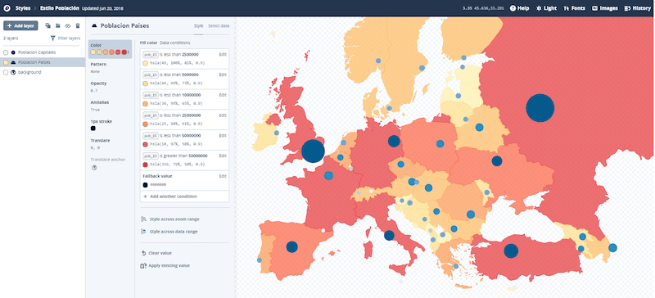
Task: Click the Add layer button
Action: [21, 26]
